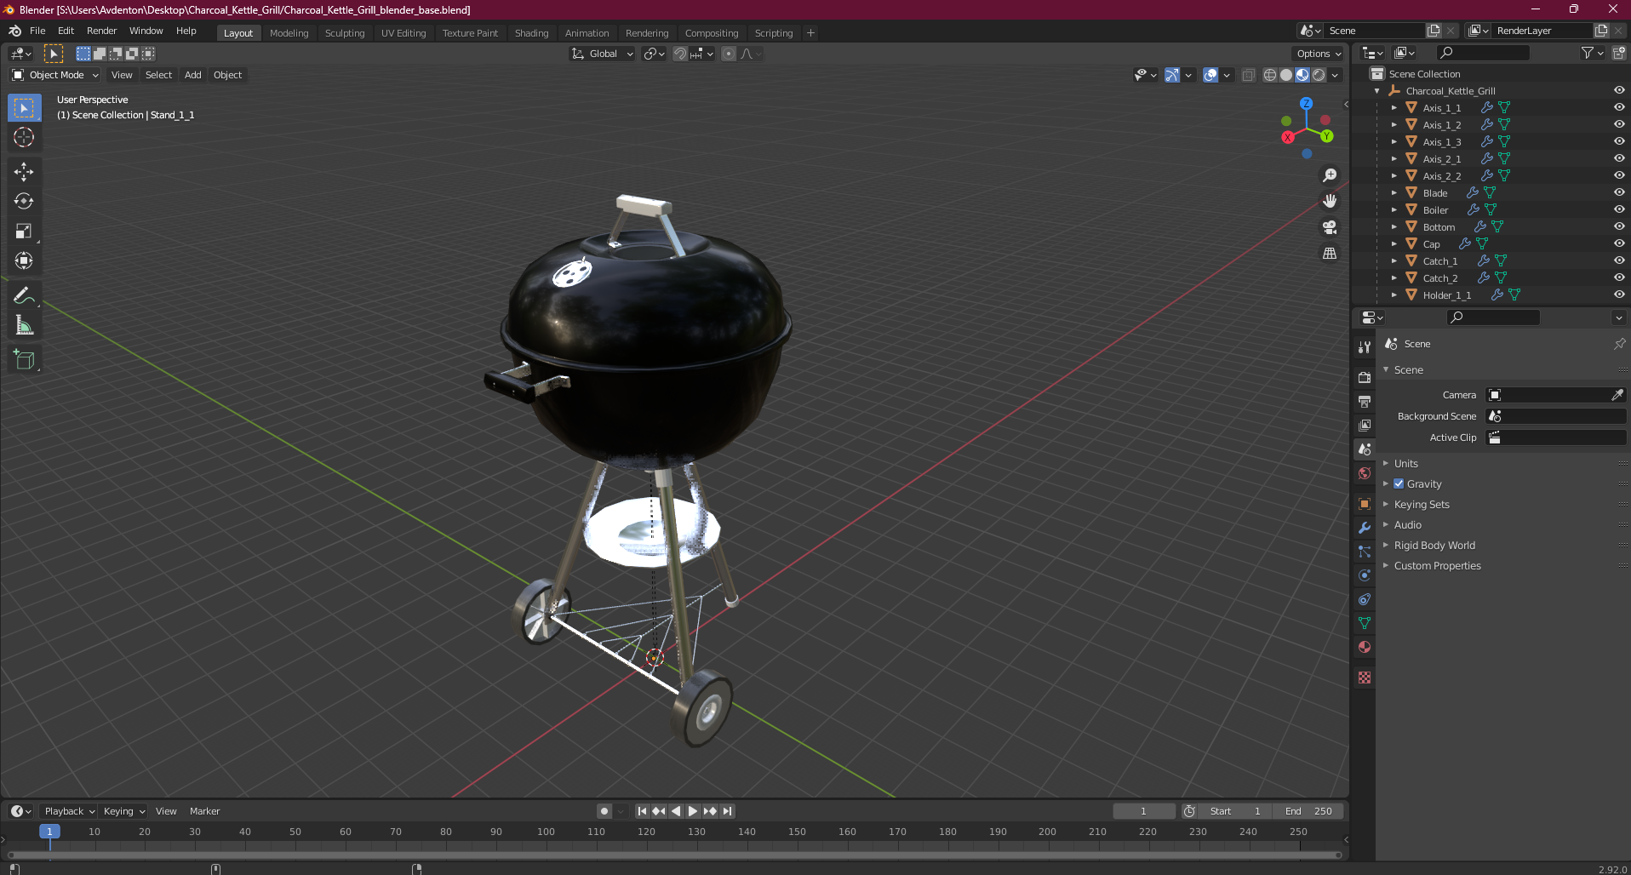This screenshot has width=1631, height=875.
Task: Click the current frame number field
Action: click(x=1143, y=811)
